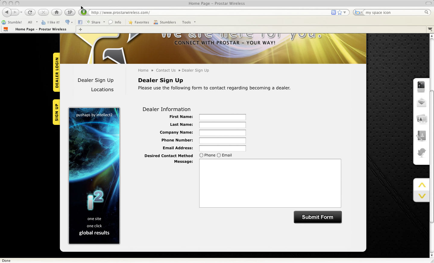
Task: Click the Message text area
Action: (270, 183)
